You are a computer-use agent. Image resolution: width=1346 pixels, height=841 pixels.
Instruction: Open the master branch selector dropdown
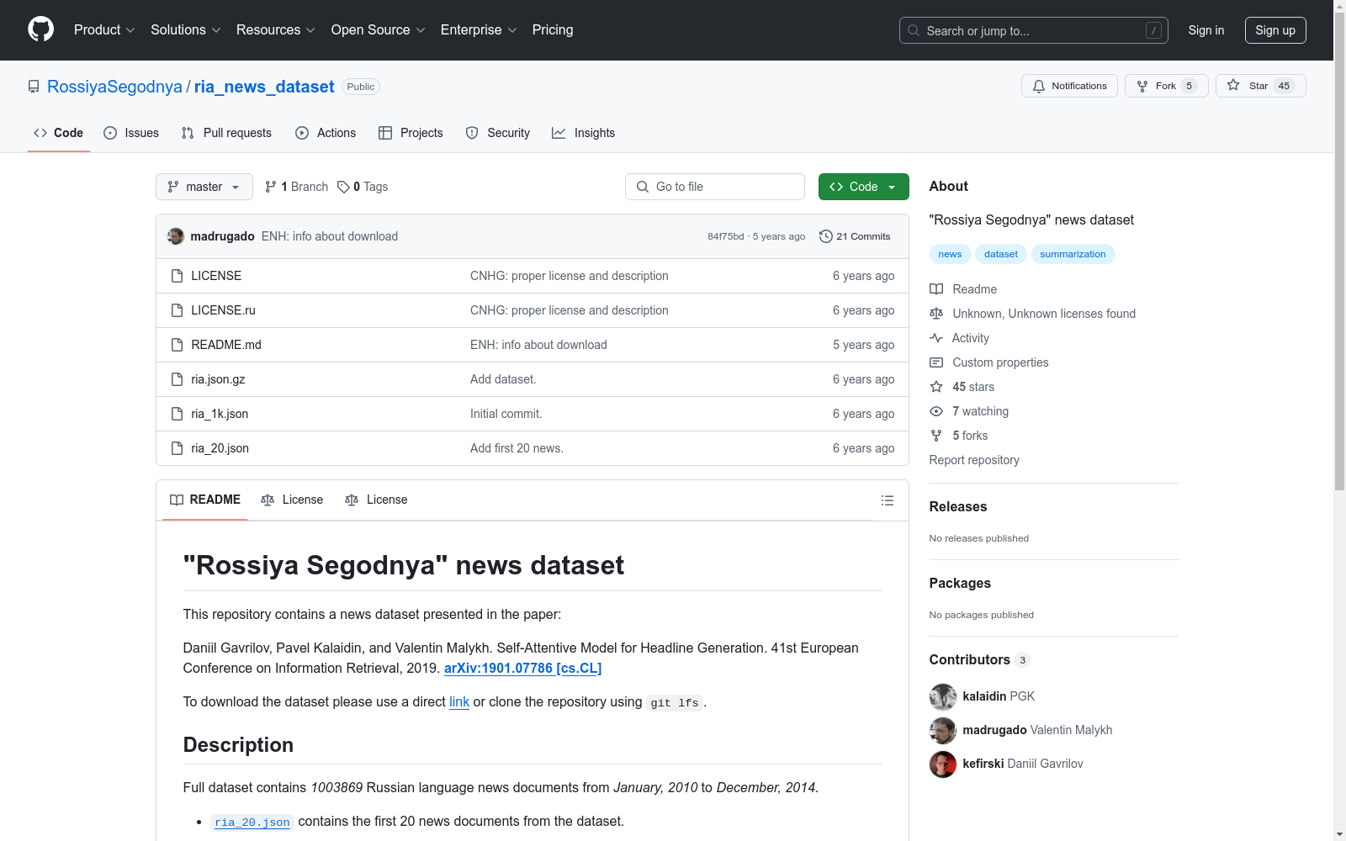(x=204, y=187)
